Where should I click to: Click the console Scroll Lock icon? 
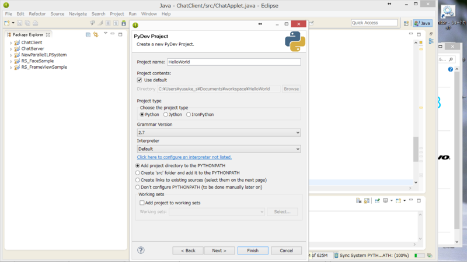tap(367, 201)
